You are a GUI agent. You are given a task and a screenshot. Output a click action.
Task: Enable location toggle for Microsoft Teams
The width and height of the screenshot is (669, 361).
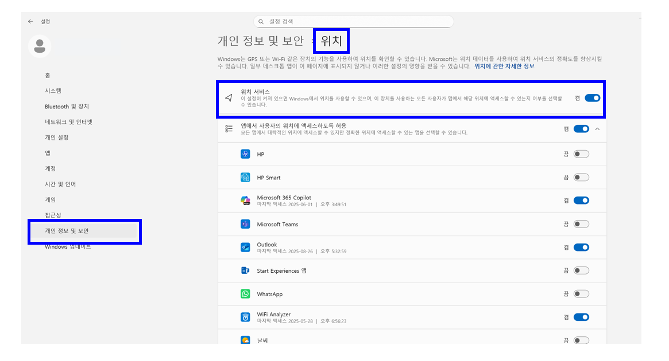coord(581,224)
